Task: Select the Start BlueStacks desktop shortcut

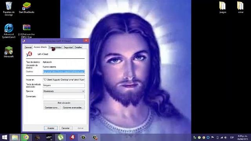Action: click(x=26, y=8)
